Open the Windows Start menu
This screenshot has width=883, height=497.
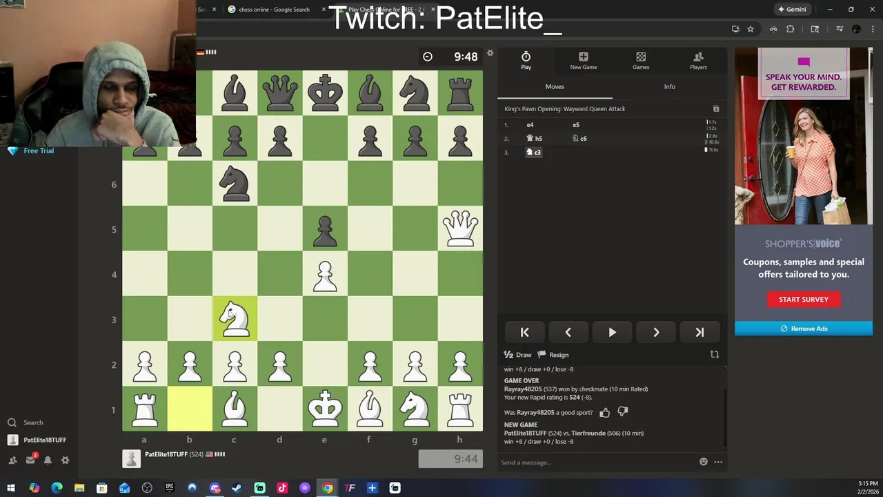point(11,488)
